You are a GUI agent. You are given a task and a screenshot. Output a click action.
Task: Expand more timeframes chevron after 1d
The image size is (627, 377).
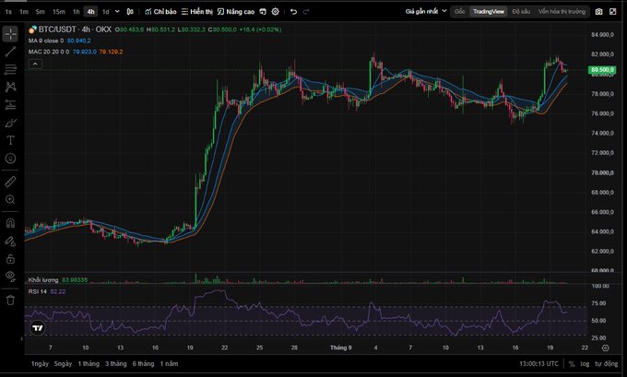coord(117,12)
